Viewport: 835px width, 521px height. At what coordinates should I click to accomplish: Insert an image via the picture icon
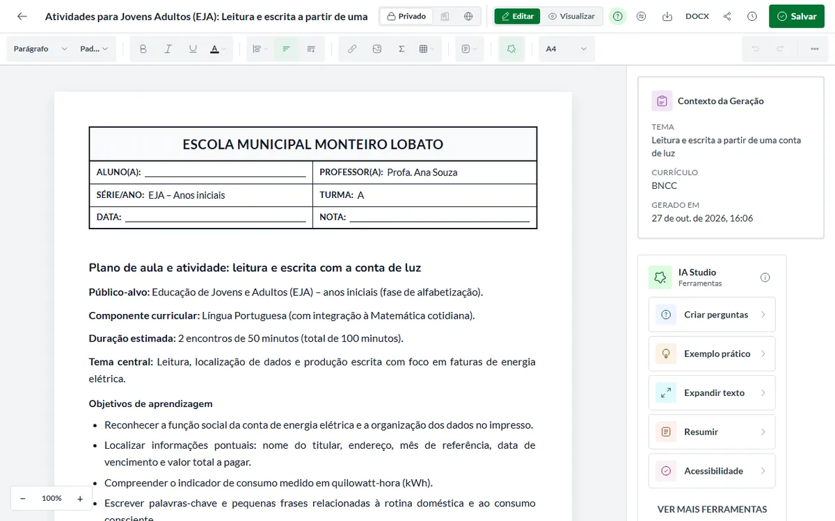click(x=376, y=49)
